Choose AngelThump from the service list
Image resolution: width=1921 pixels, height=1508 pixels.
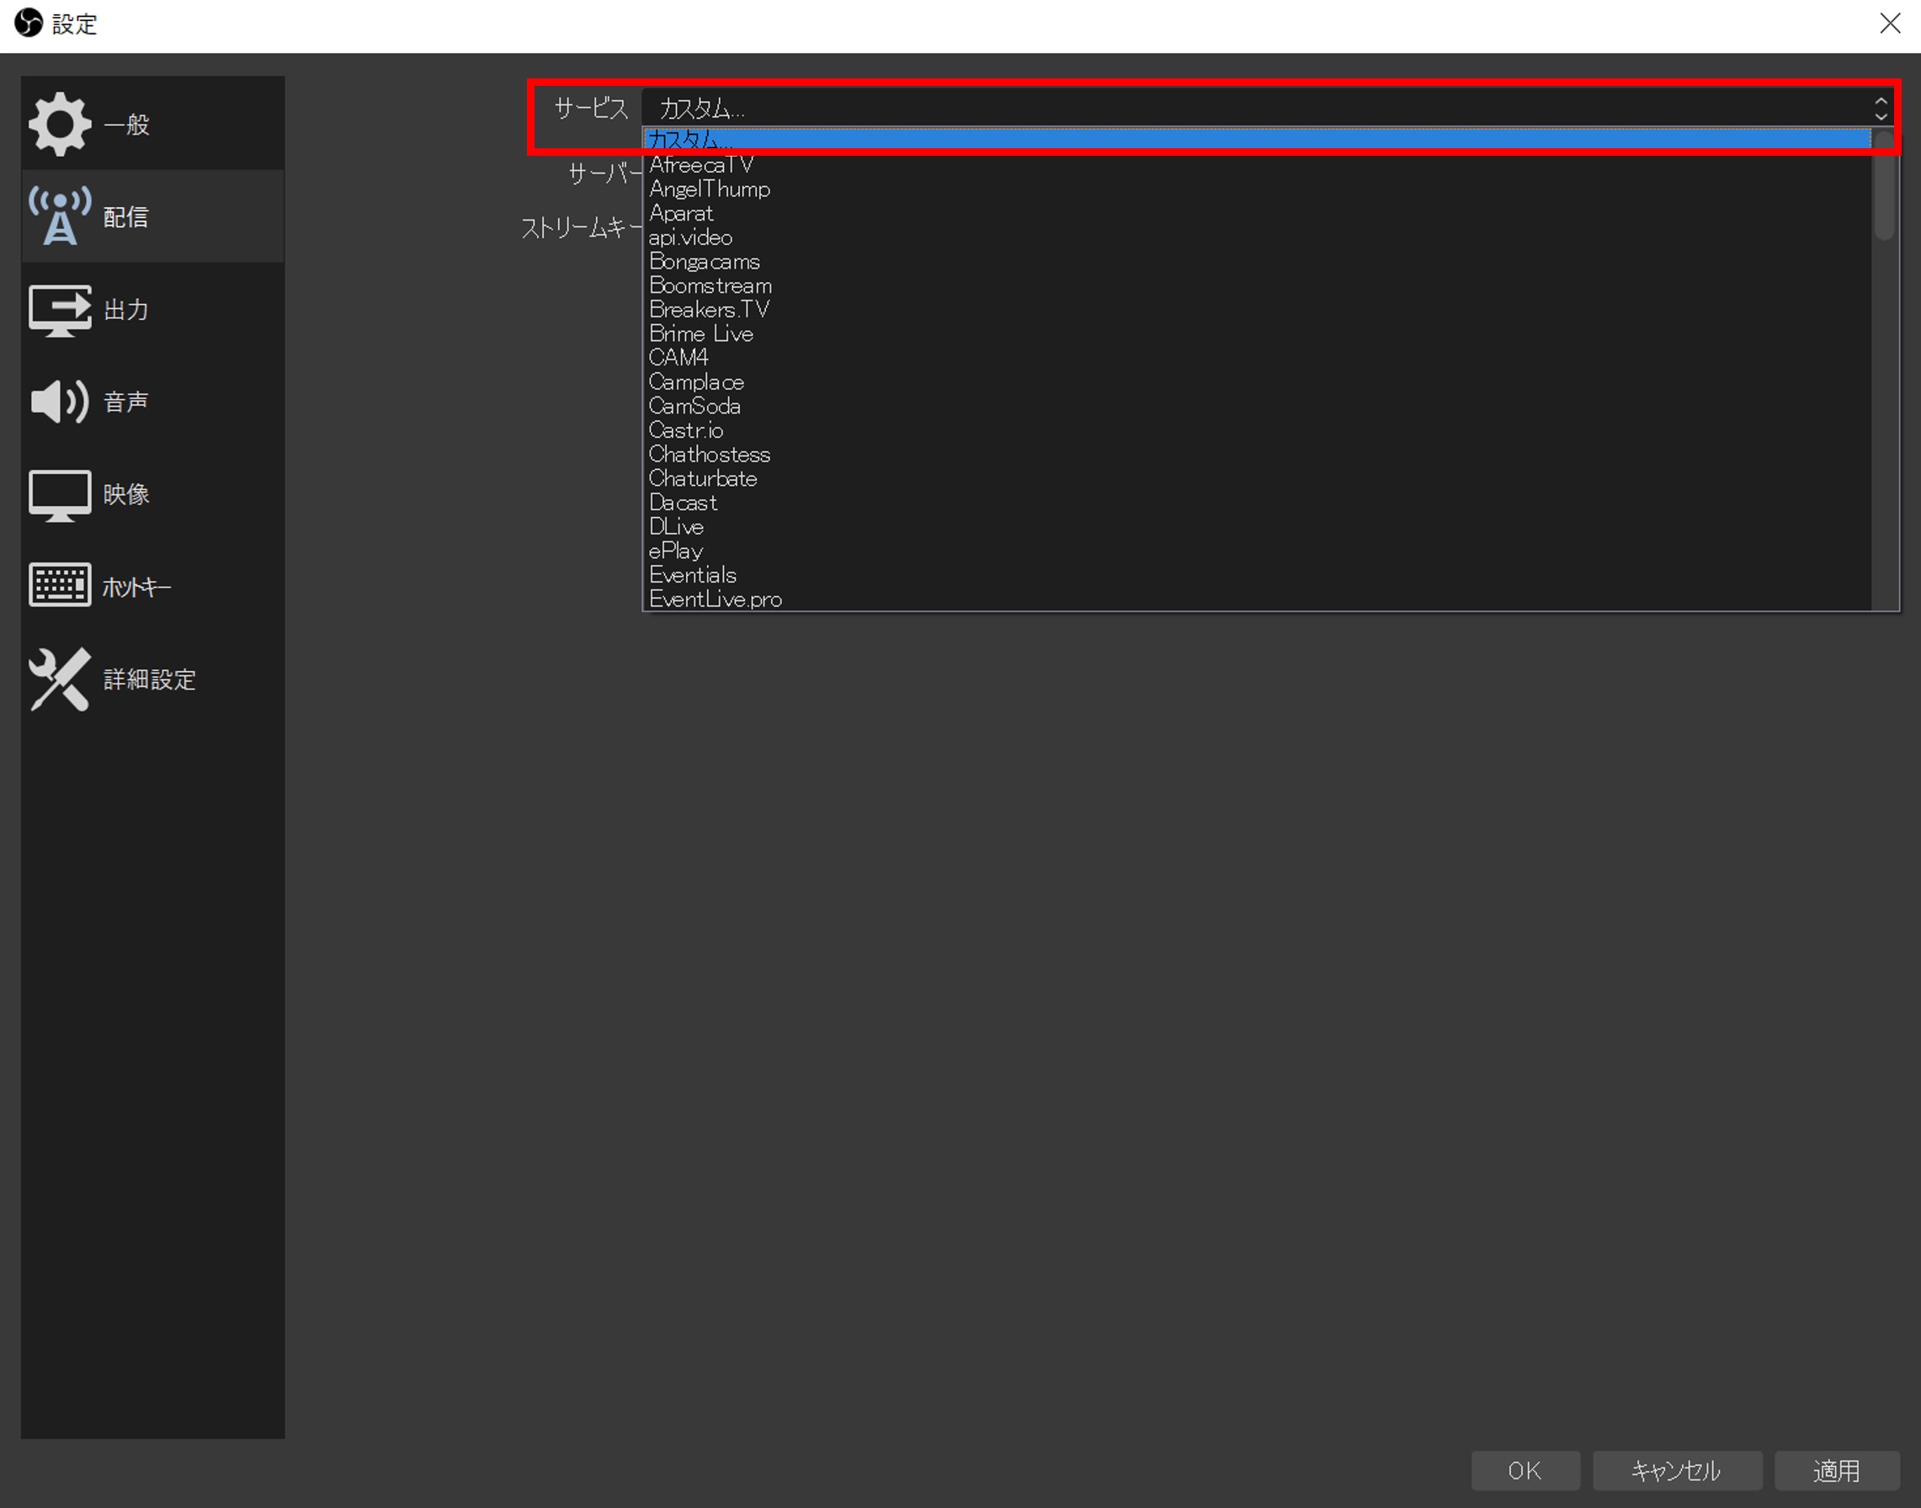point(1257,189)
